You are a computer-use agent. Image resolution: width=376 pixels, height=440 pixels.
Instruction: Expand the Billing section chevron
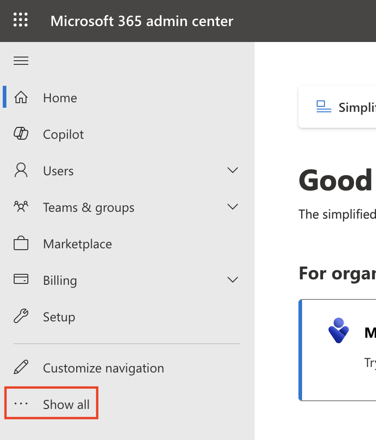click(233, 280)
